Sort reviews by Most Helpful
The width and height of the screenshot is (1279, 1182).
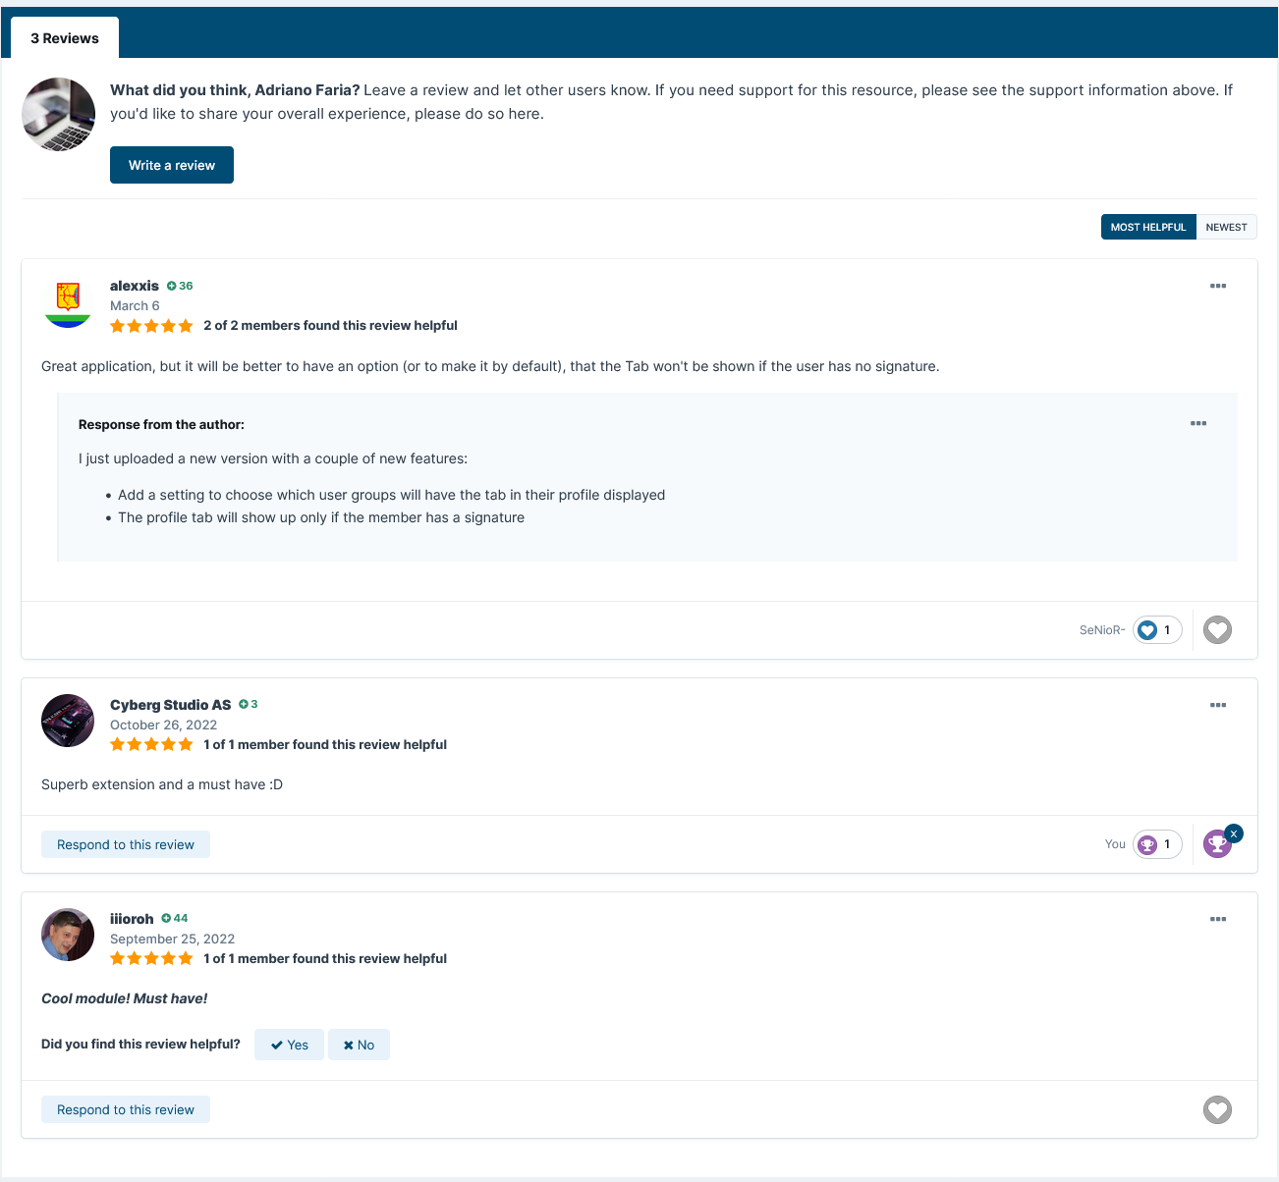point(1147,227)
